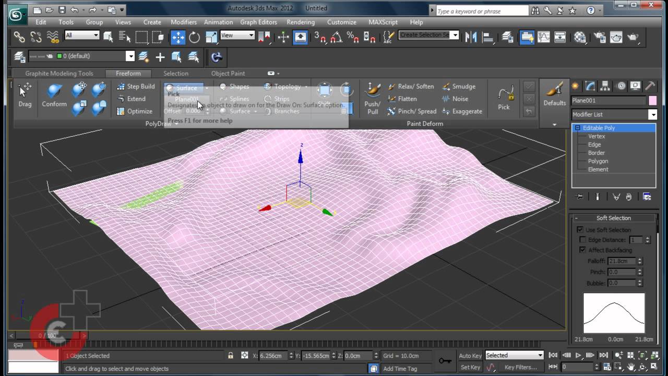This screenshot has height=376, width=668.
Task: Toggle the 3D Snaps icon
Action: [x=319, y=37]
